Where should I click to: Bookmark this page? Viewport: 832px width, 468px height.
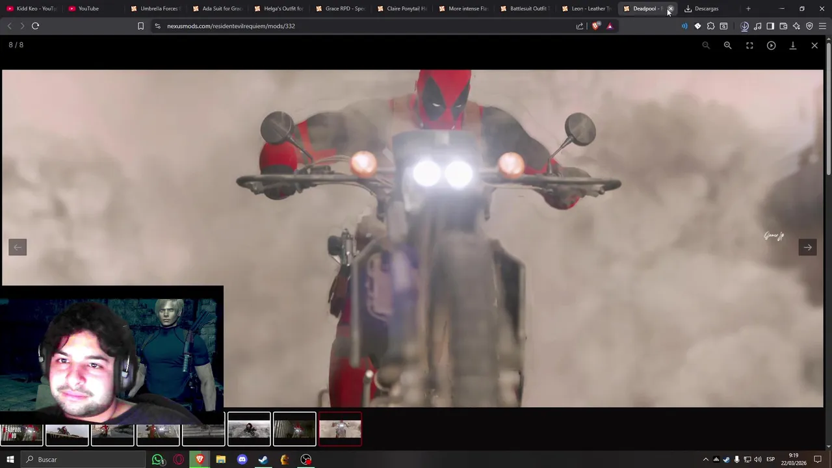tap(140, 26)
